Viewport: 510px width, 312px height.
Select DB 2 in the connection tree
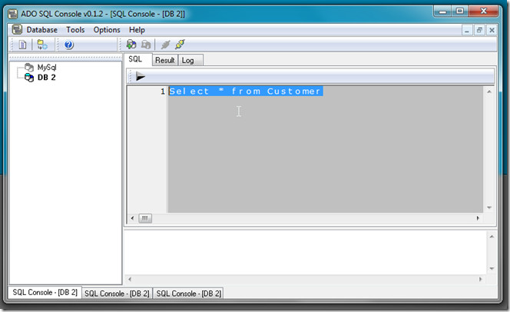pyautogui.click(x=47, y=78)
